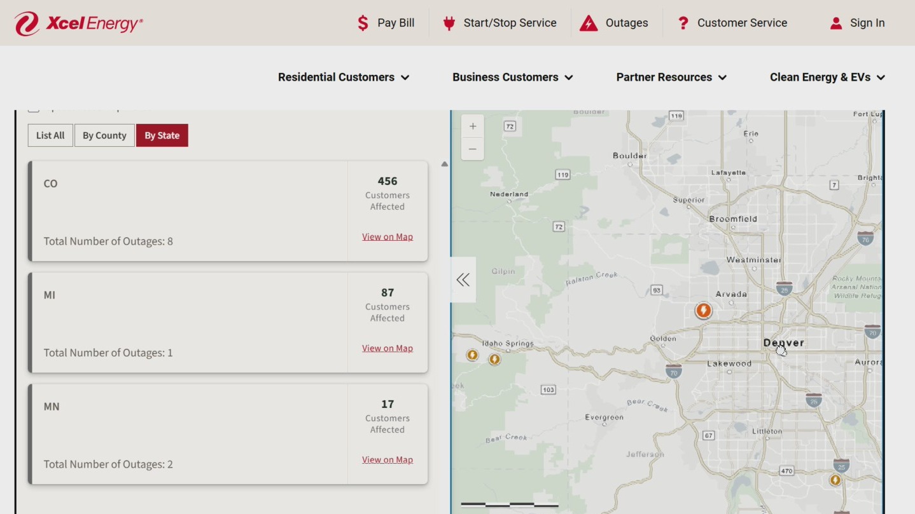Zoom out the map with minus button
This screenshot has width=915, height=514.
473,149
